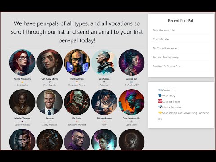The height and width of the screenshot is (162, 216).
Task: Open Dr. Cornelious Yoder link
Action: [165, 48]
